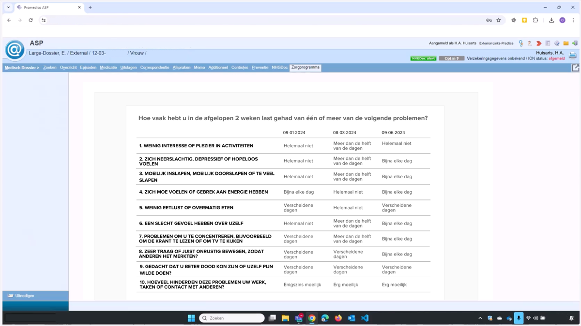This screenshot has width=581, height=326.
Task: Open the Chrome extensions puzzle icon
Action: (535, 20)
